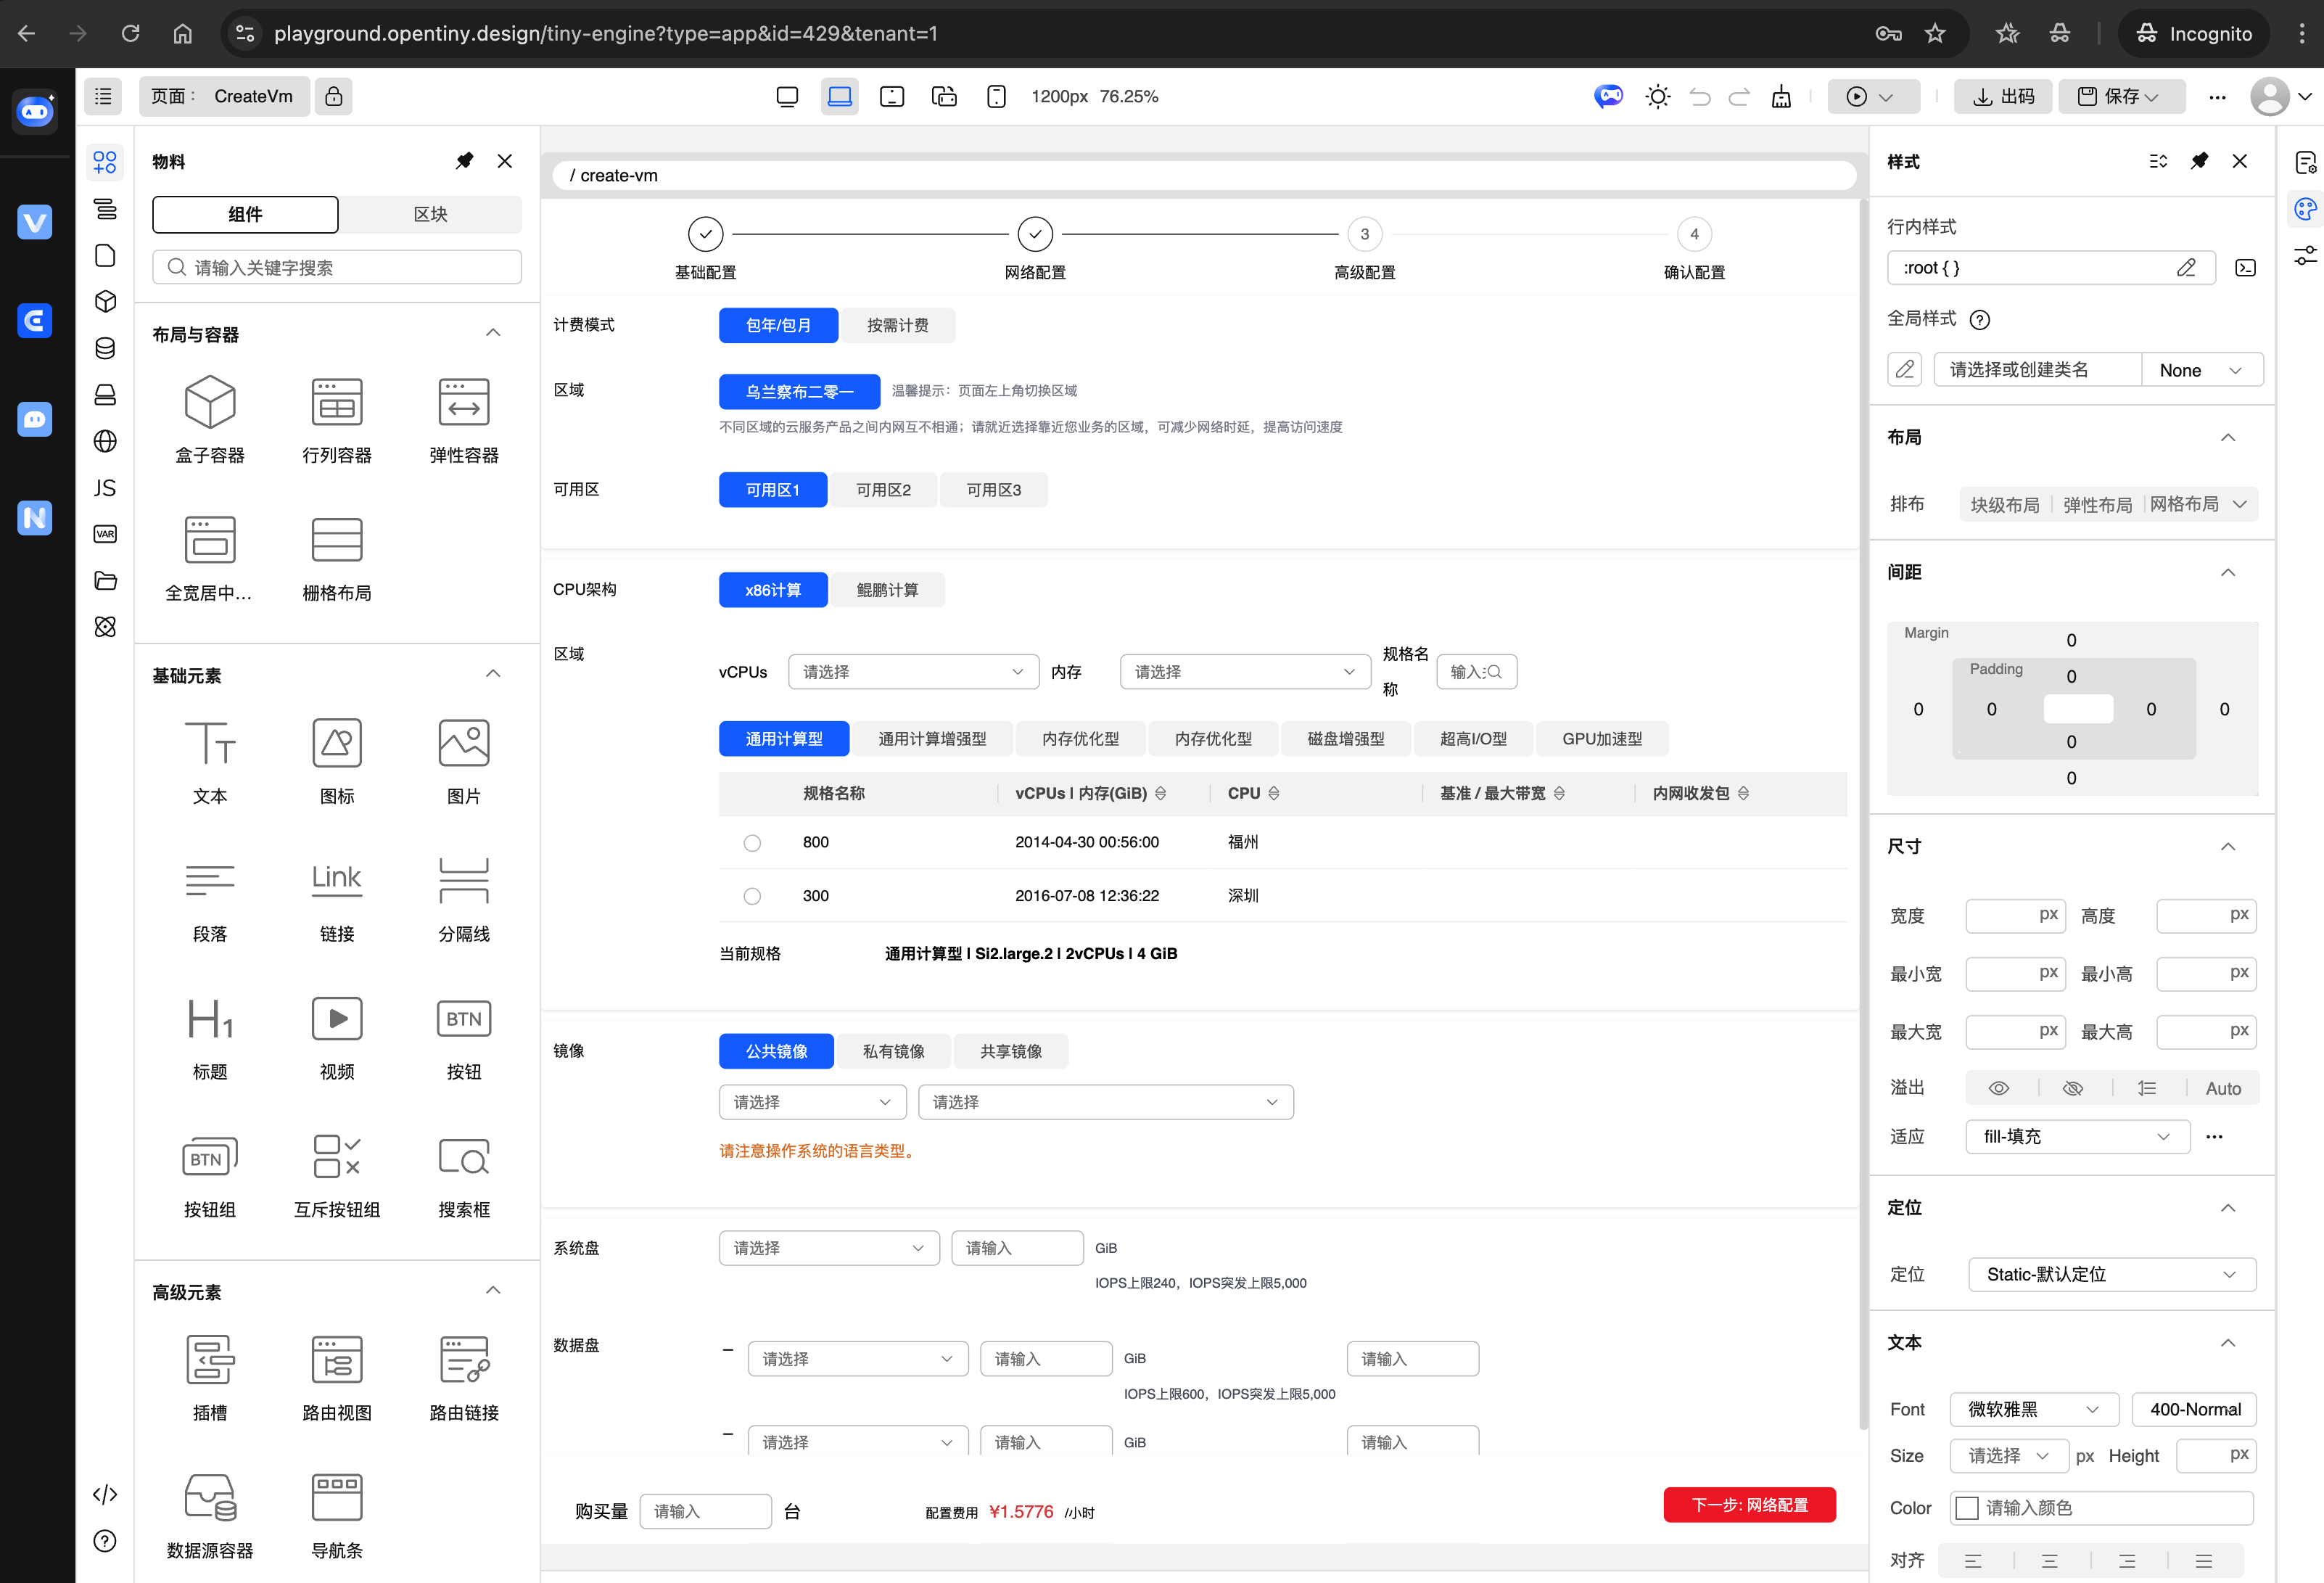
Task: Select the 私有镜像 tab
Action: (x=893, y=1051)
